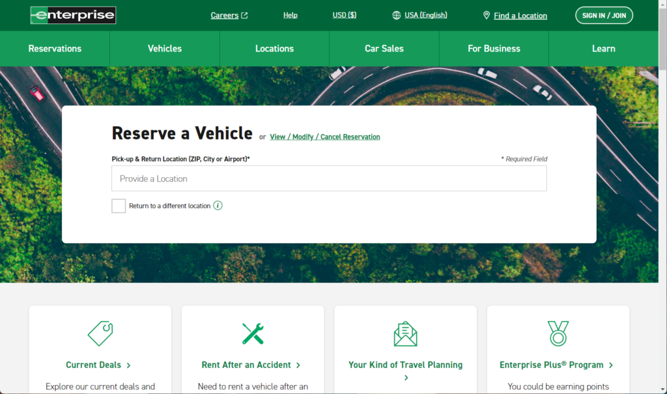Click the wrench icon above Rent After an Accident

point(253,333)
